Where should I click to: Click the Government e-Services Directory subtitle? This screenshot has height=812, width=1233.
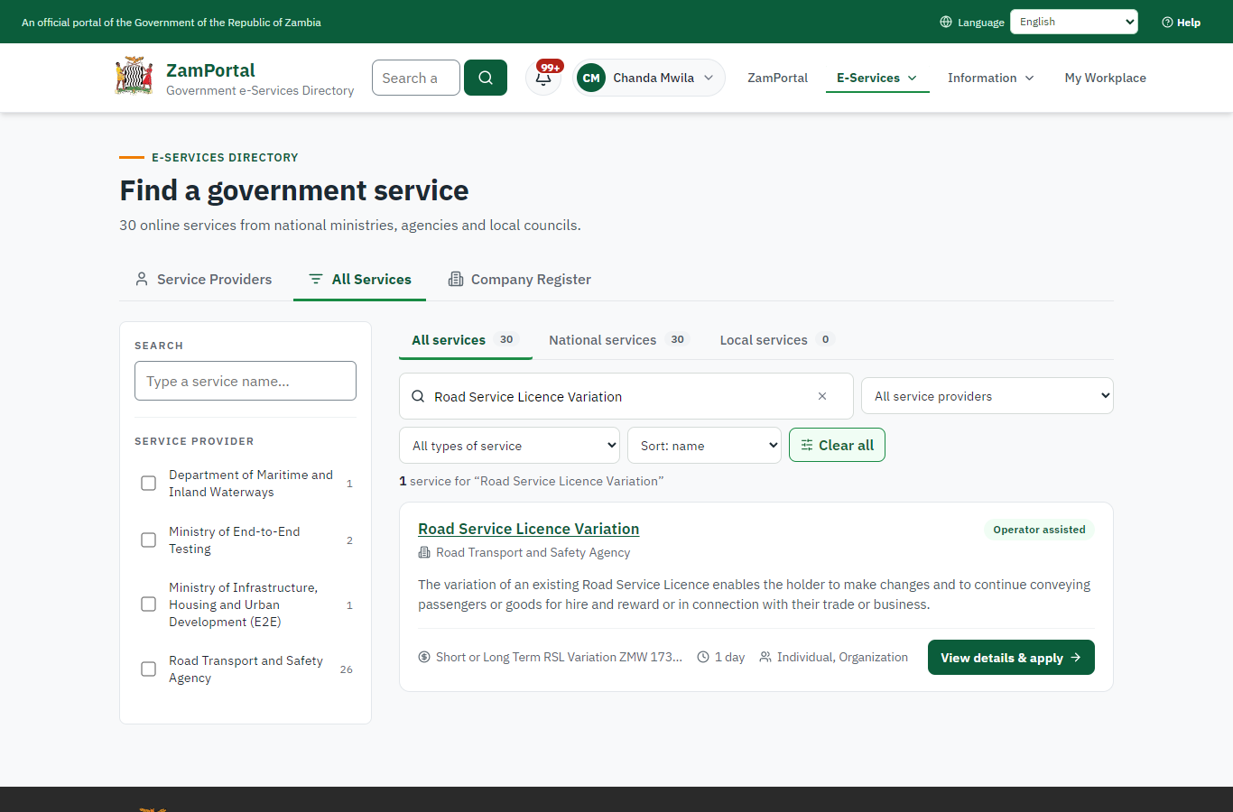[260, 90]
